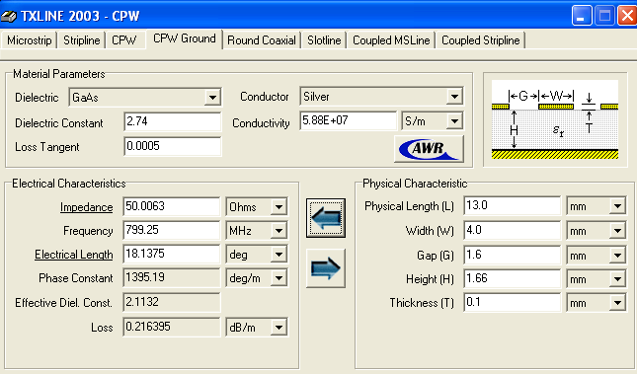Screen dimensions: 637x374
Task: Click the Phase Constant field showing 1395.19
Action: coord(172,277)
